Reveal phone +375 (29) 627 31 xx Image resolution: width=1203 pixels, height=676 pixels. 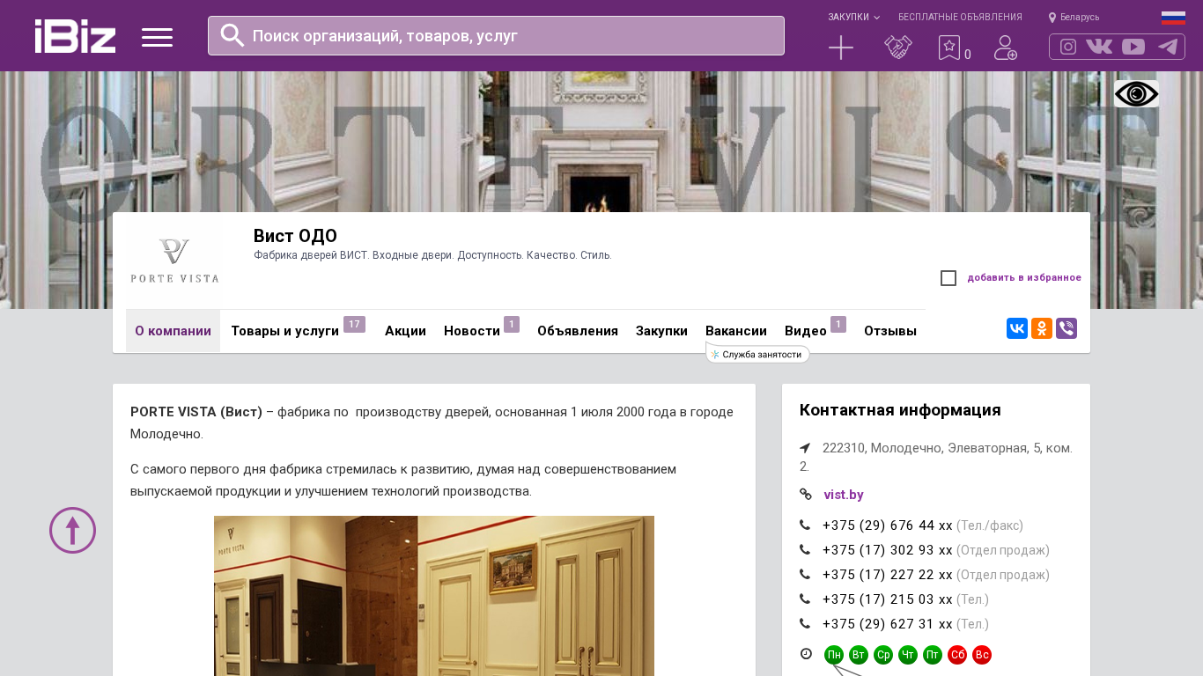(x=888, y=624)
